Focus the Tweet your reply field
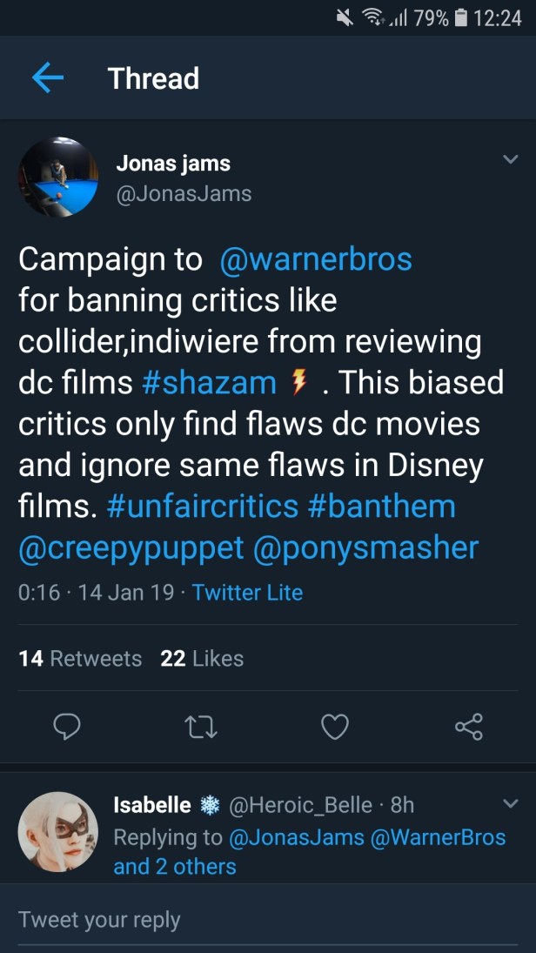 click(261, 920)
